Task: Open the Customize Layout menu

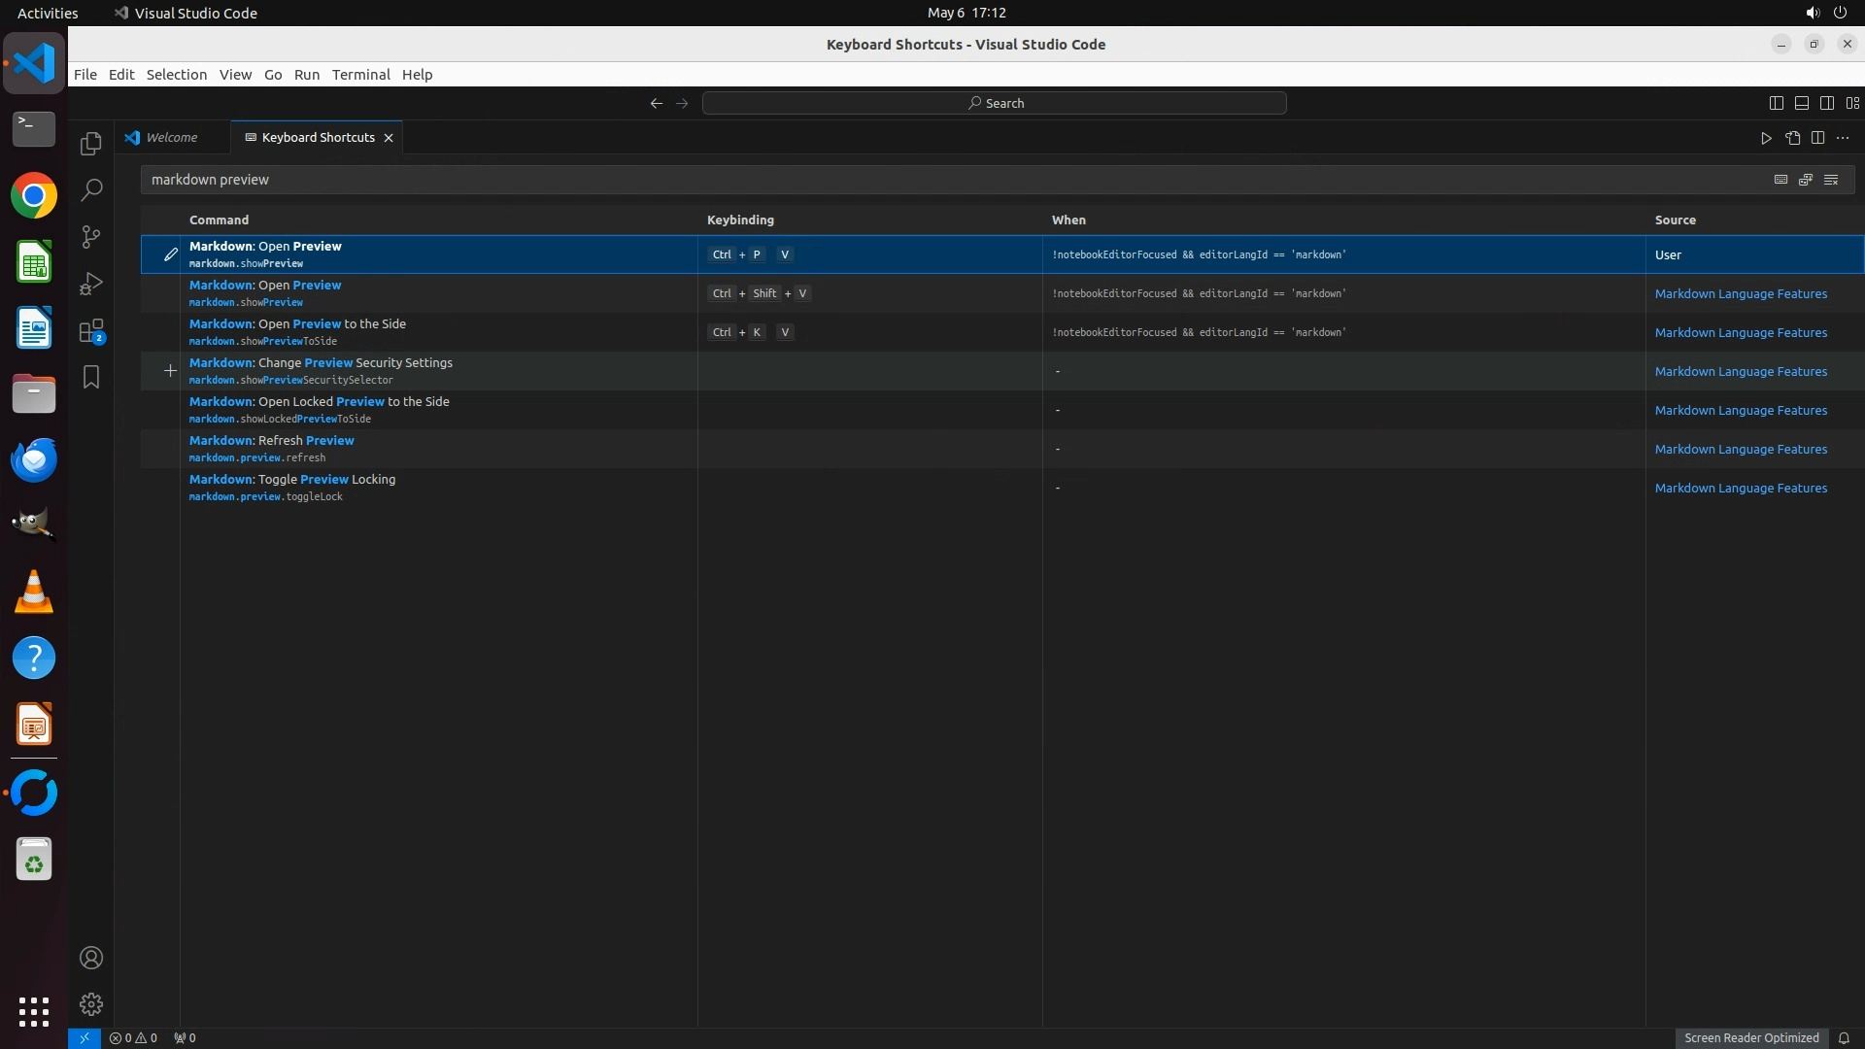Action: pyautogui.click(x=1852, y=103)
